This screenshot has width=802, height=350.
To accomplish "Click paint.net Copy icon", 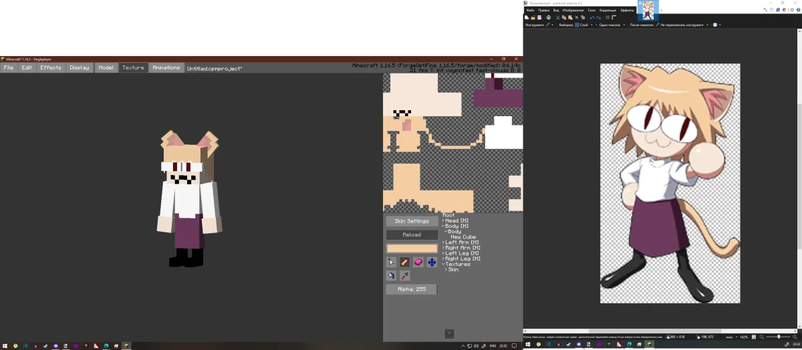I will [x=563, y=17].
